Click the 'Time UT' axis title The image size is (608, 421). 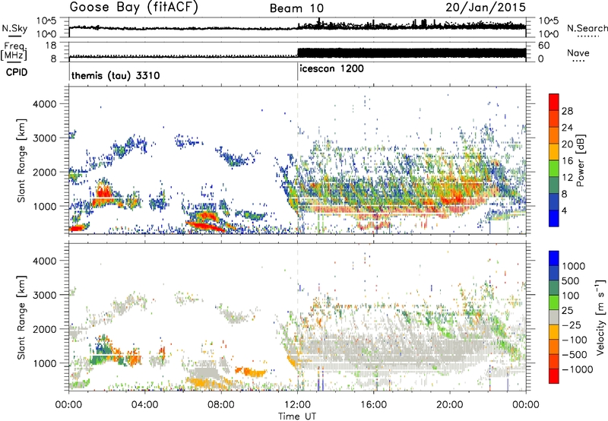pyautogui.click(x=297, y=416)
